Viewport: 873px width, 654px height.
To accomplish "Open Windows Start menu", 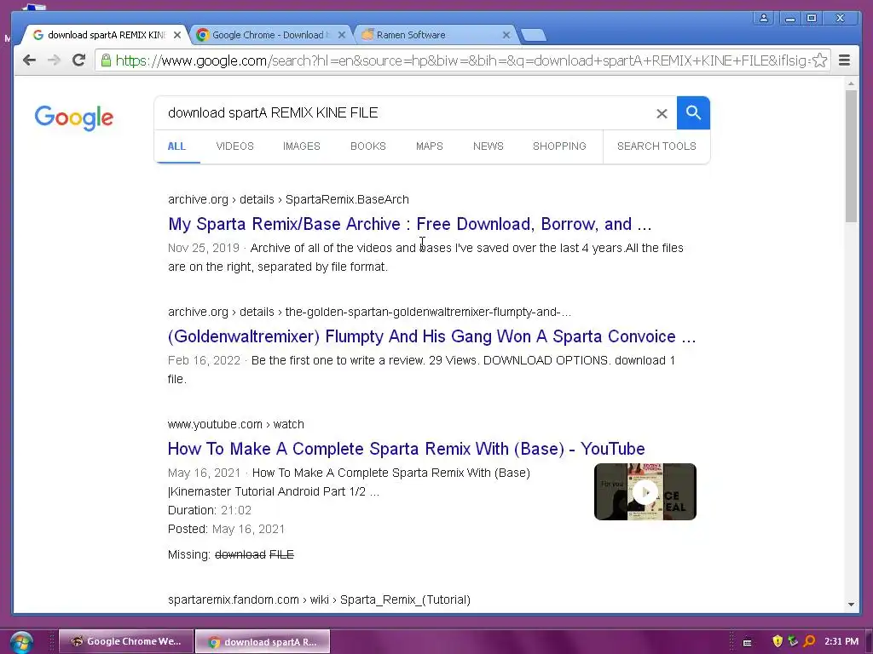I will (20, 642).
